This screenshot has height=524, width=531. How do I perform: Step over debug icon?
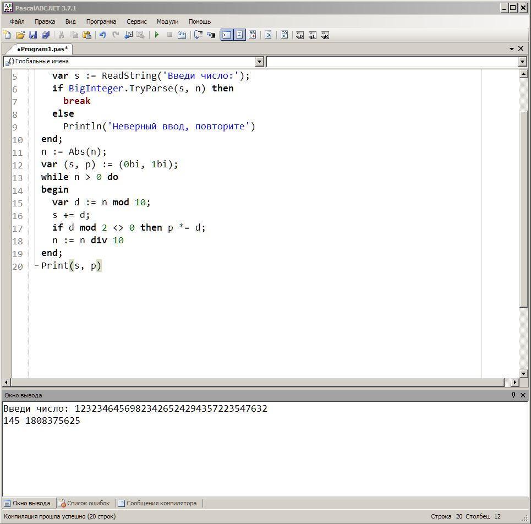click(x=199, y=35)
